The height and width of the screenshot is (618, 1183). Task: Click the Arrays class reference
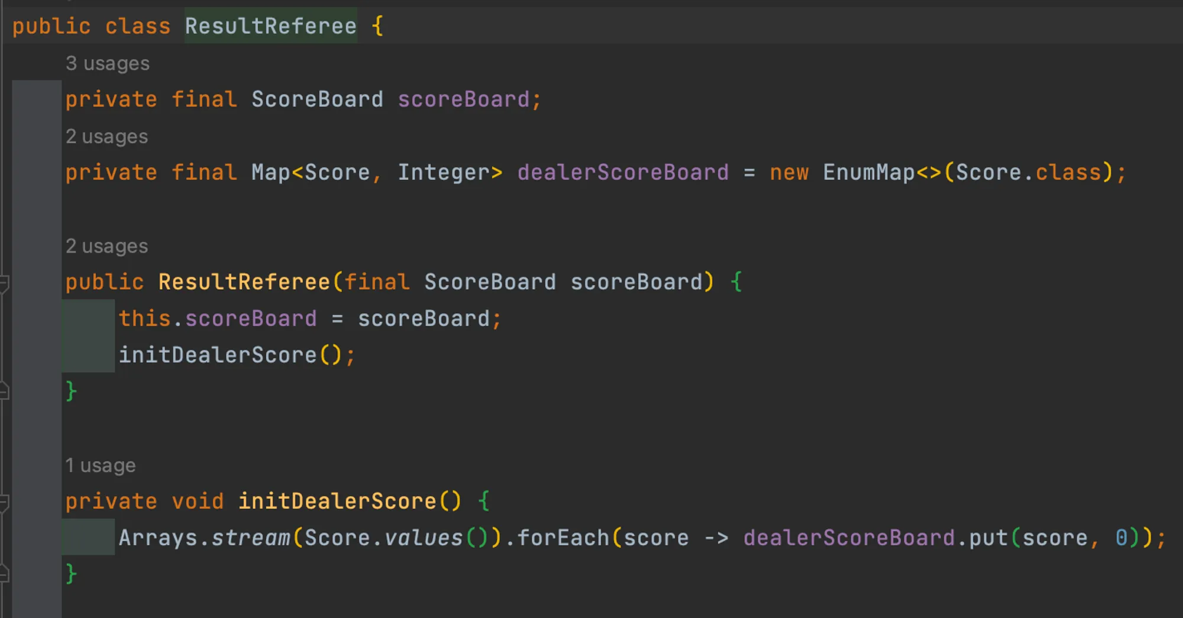coord(157,538)
